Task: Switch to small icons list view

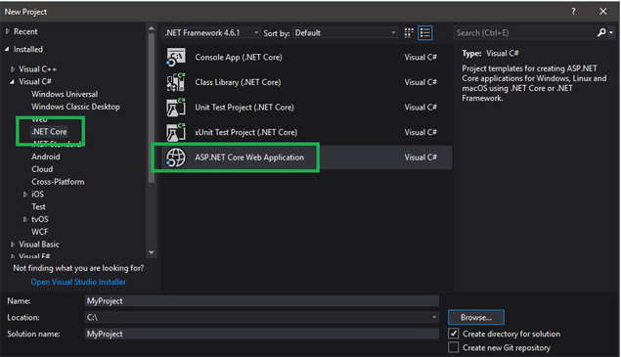Action: click(x=425, y=33)
